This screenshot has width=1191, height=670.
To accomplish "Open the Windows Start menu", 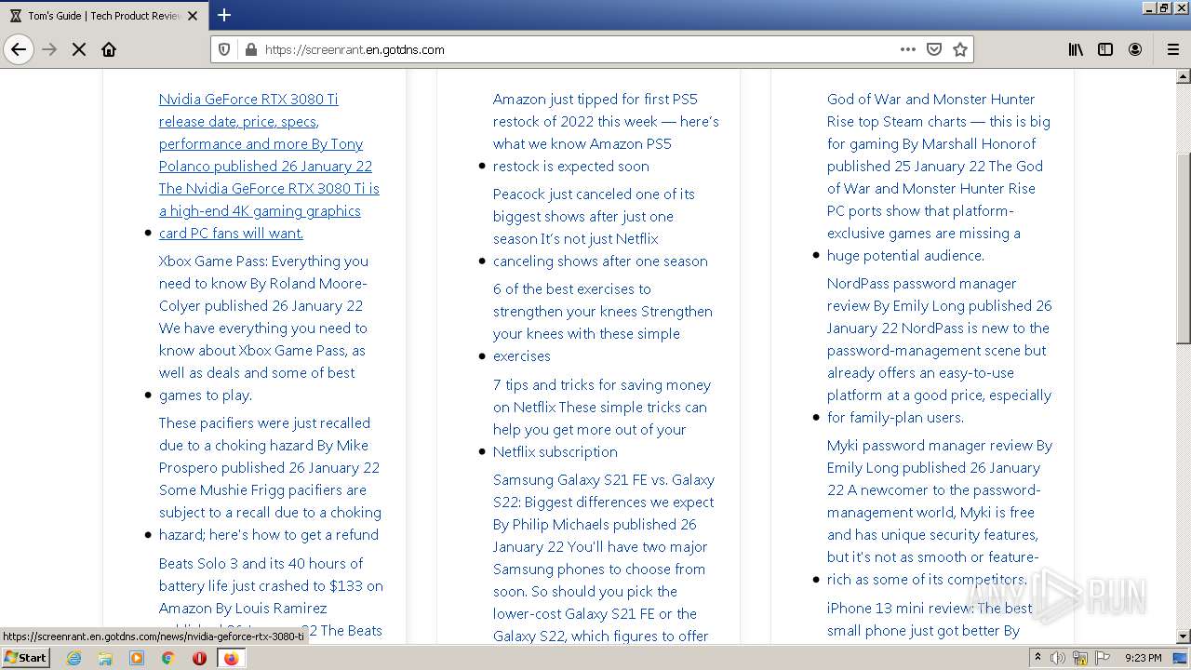I will pyautogui.click(x=25, y=658).
